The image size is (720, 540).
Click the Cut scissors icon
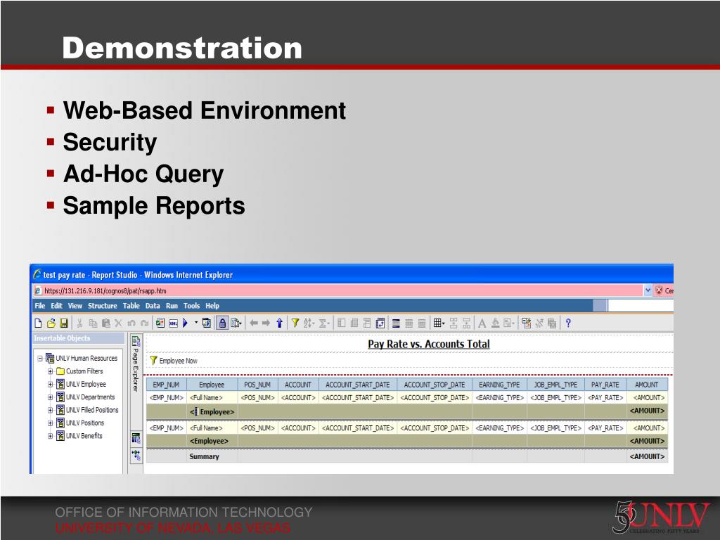[x=79, y=323]
